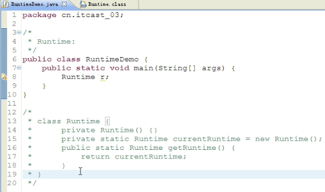Viewport: 325px width, 192px height.
Task: Collapse the comment block at line 3
Action: click(x=19, y=32)
